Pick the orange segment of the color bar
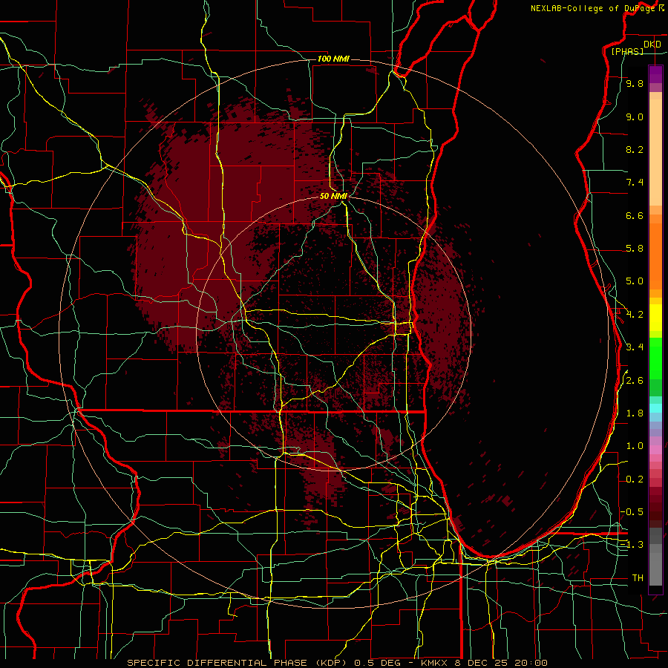 tap(655, 255)
